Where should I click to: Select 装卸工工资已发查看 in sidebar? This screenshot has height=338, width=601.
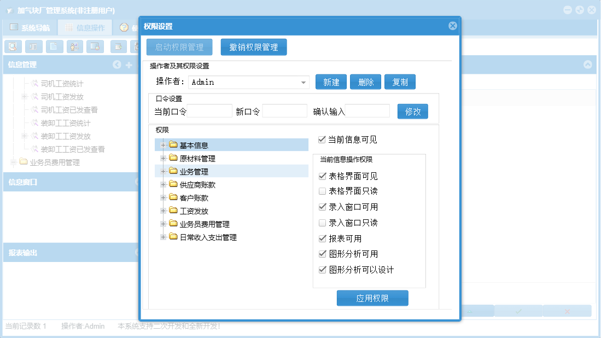tap(72, 149)
